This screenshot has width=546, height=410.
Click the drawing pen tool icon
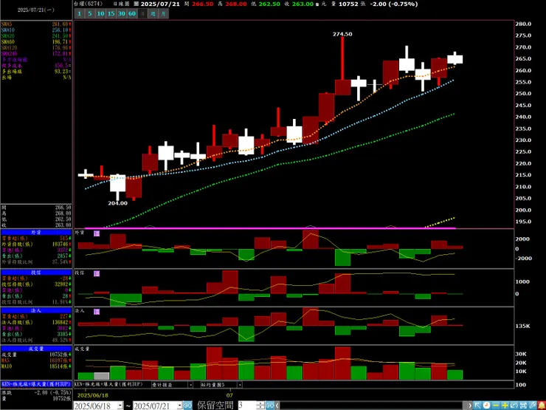(533, 406)
